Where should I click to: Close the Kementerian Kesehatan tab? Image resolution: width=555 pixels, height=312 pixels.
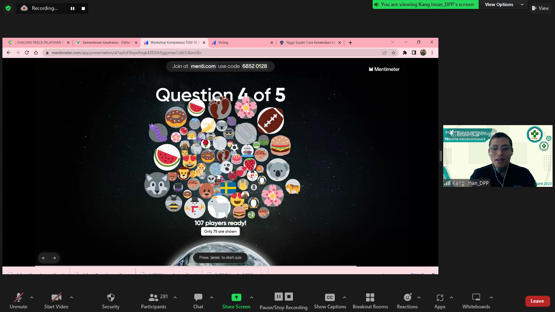(136, 42)
